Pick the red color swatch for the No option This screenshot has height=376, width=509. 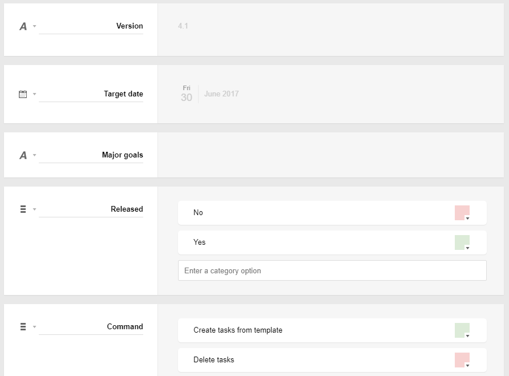click(462, 213)
